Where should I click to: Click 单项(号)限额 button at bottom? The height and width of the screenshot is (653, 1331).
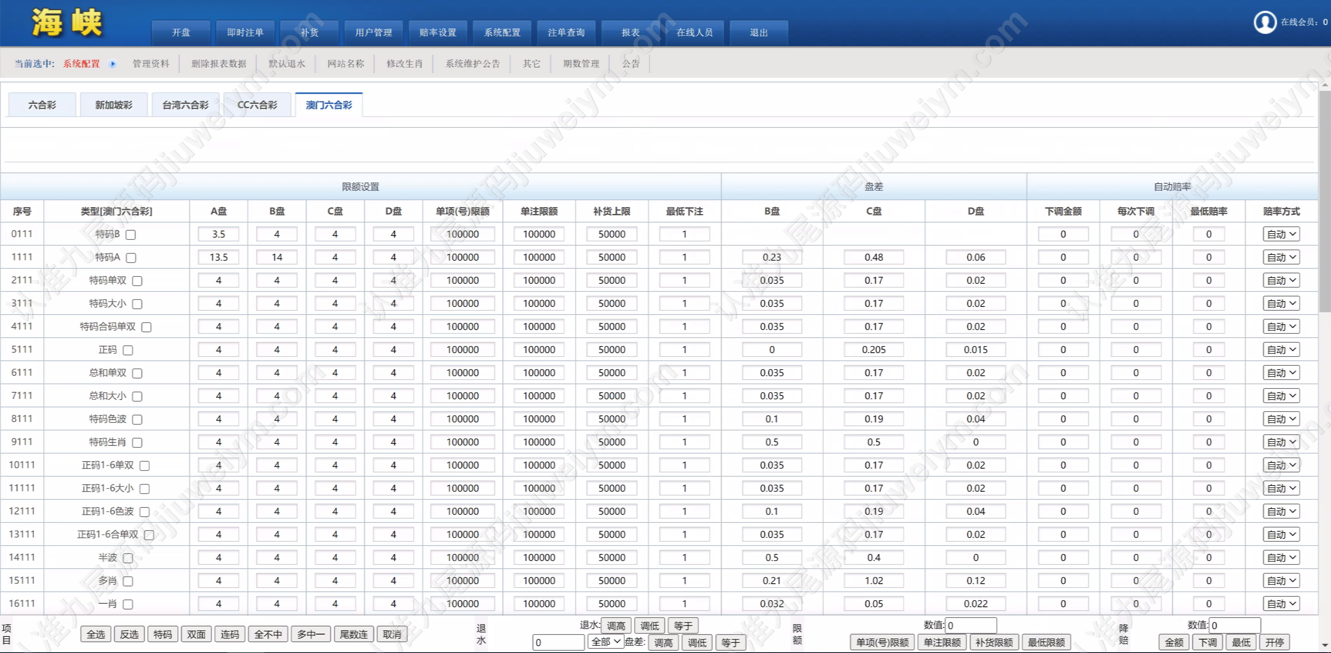point(882,643)
